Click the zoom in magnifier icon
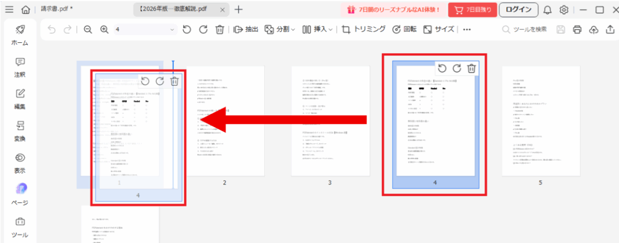 pyautogui.click(x=104, y=30)
